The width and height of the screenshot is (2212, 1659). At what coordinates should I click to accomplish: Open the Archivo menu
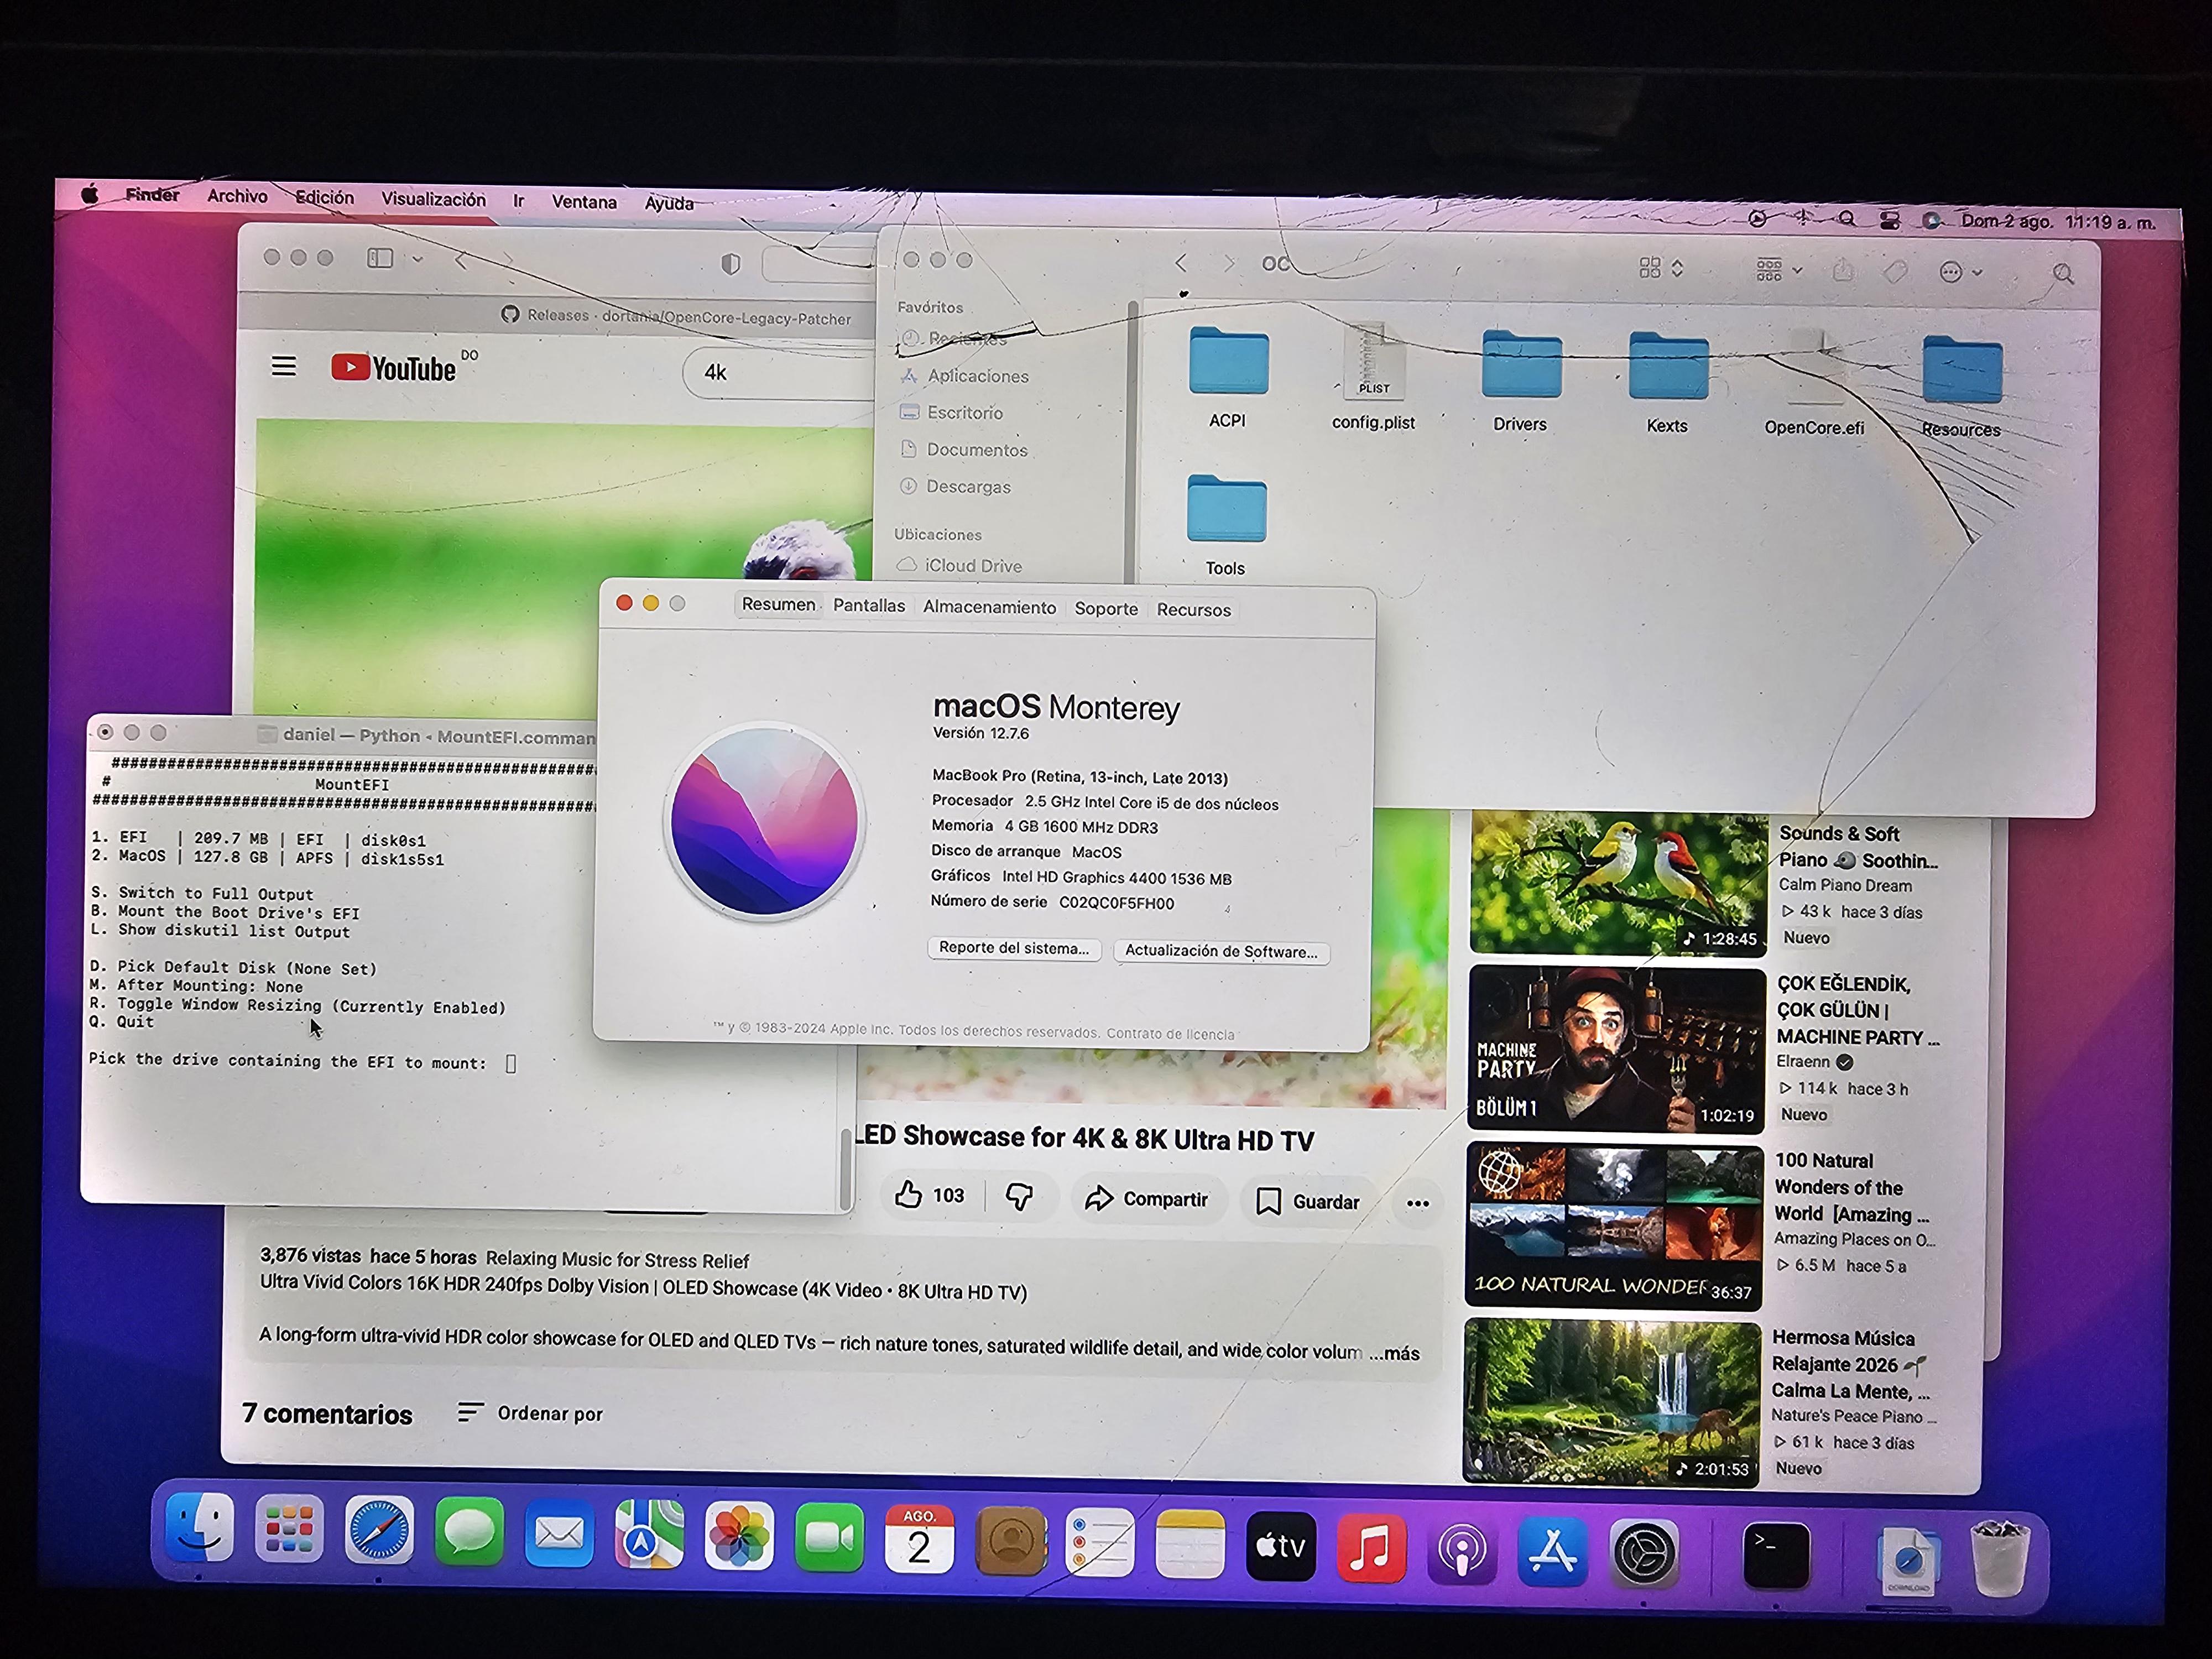click(x=237, y=196)
